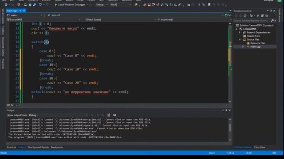Open Solution Explorer window options arrow
This screenshot has height=159, width=284.
[x=268, y=11]
